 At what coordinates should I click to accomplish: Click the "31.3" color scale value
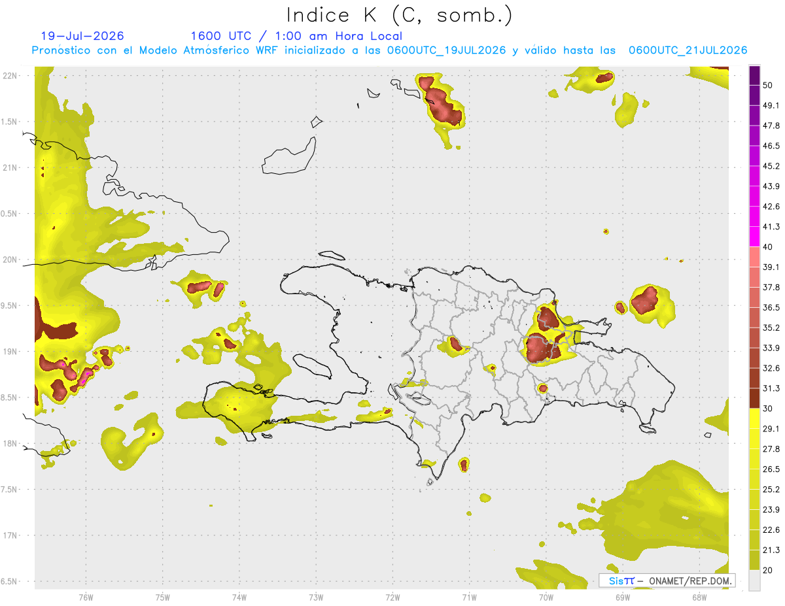coord(772,388)
